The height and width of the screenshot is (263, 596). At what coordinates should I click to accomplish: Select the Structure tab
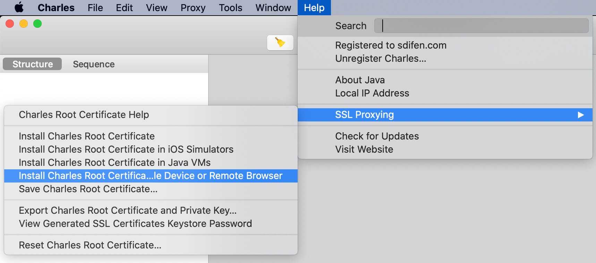(33, 64)
